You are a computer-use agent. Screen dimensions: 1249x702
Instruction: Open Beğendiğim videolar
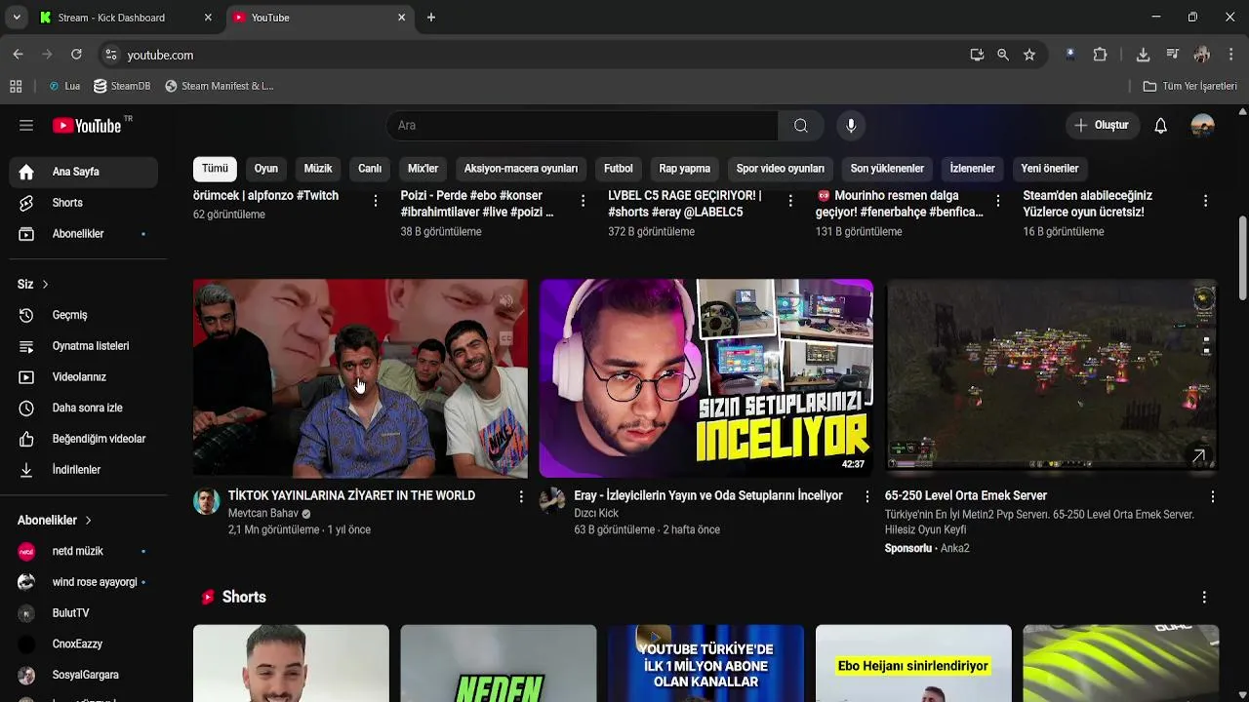click(x=84, y=439)
